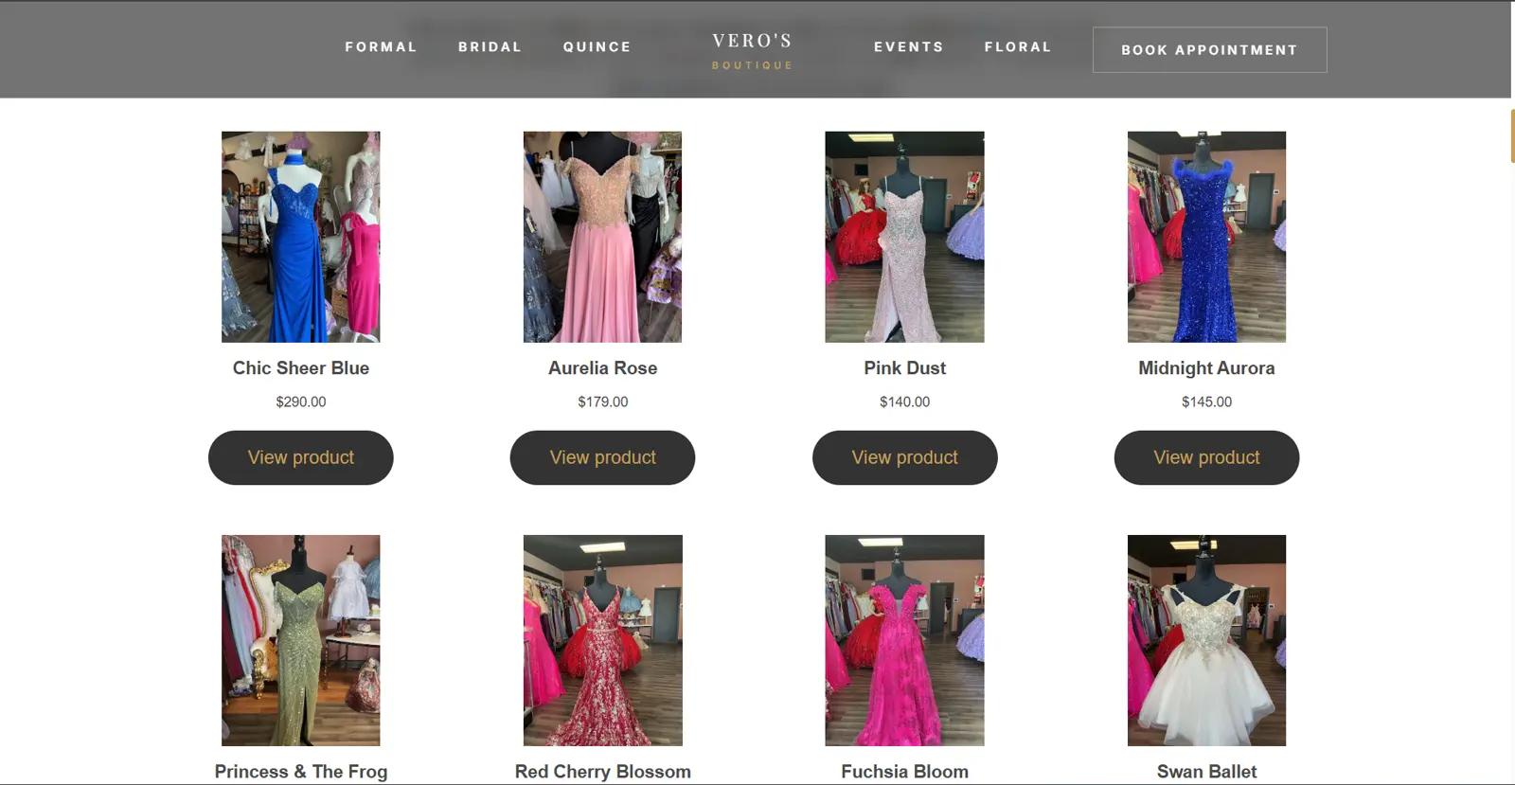
Task: Click the Vero's Boutique logo
Action: click(x=752, y=51)
